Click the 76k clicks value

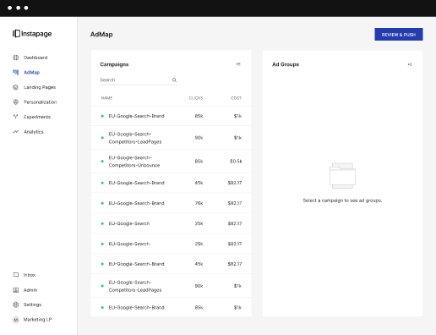199,203
